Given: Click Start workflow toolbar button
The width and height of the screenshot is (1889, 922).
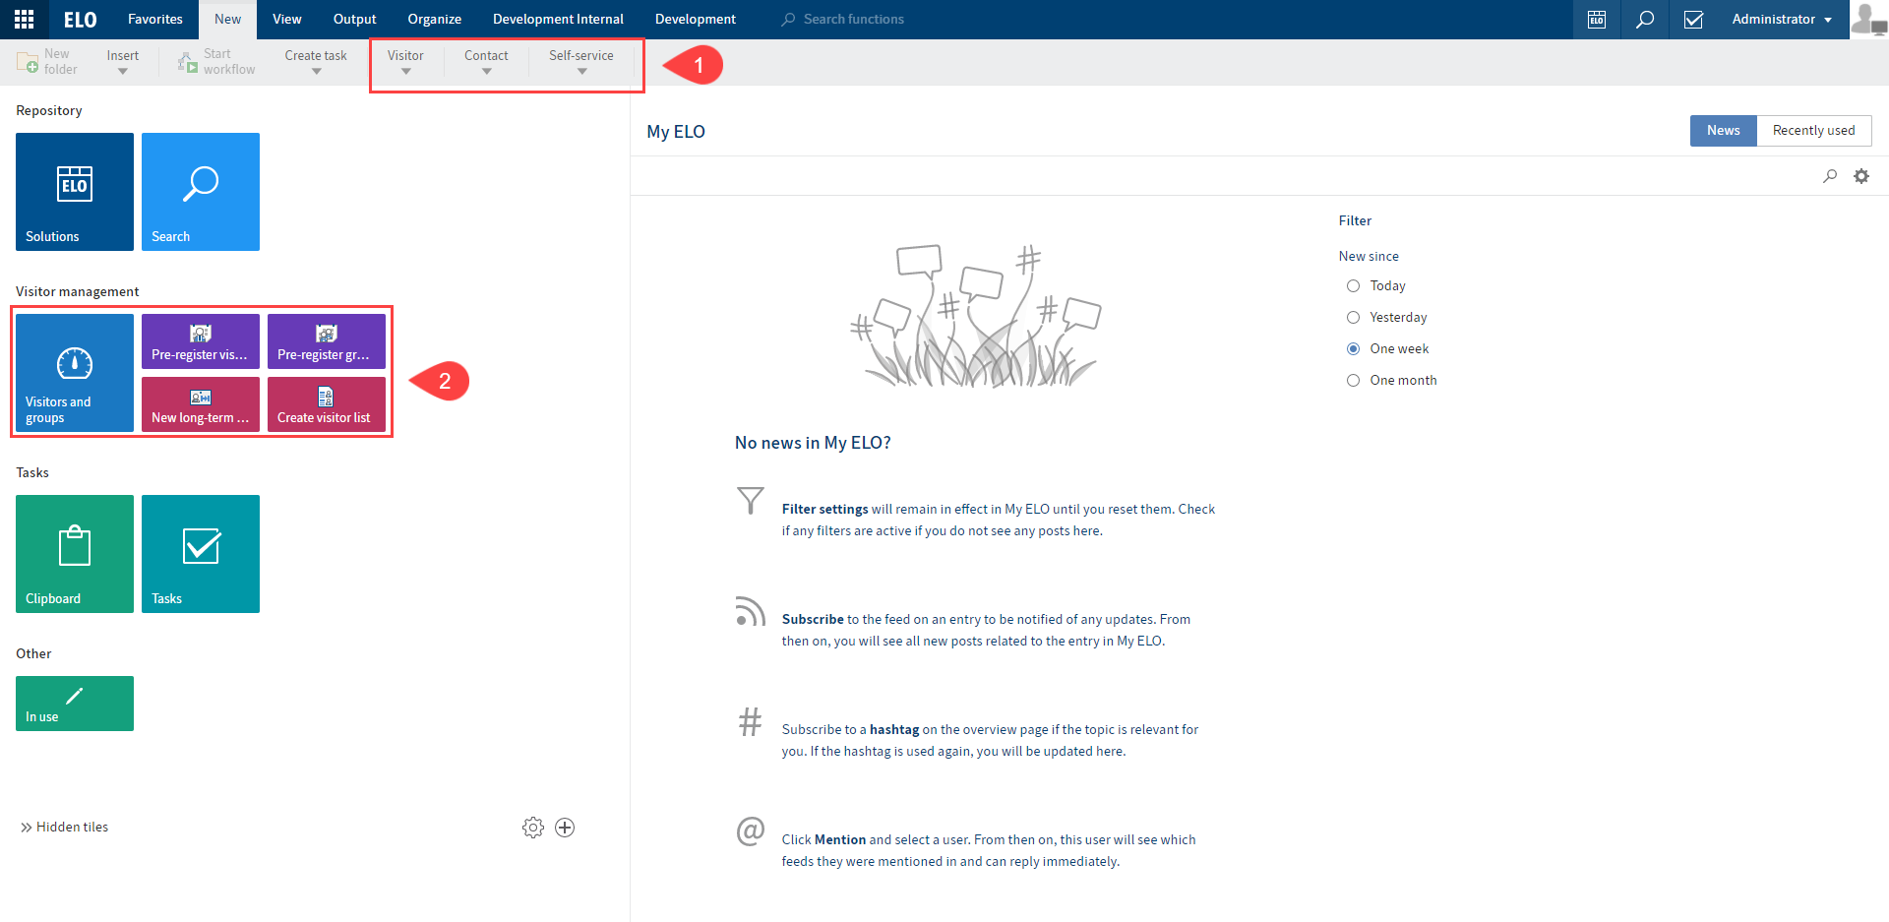Looking at the screenshot, I should [216, 62].
